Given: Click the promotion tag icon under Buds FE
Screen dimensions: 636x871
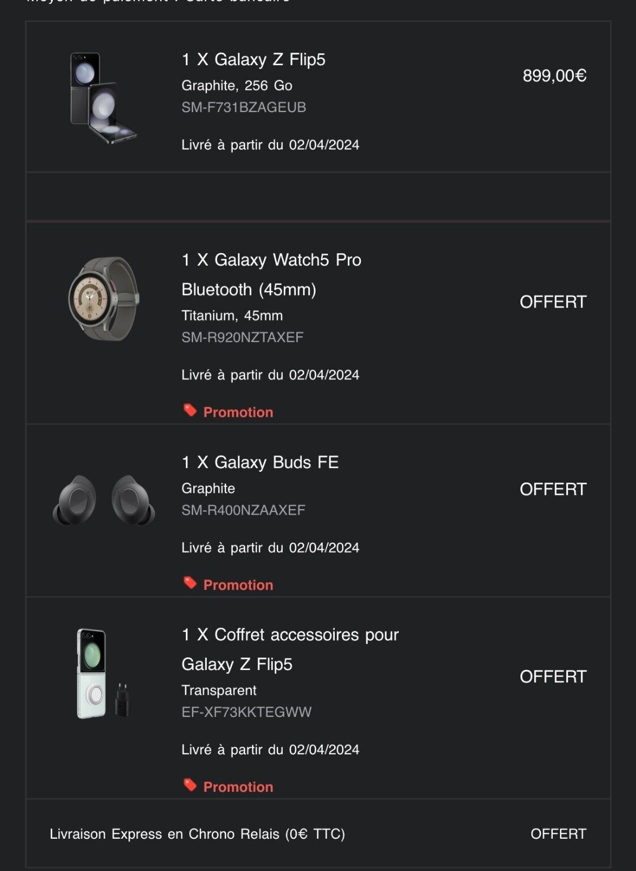Looking at the screenshot, I should pos(190,583).
